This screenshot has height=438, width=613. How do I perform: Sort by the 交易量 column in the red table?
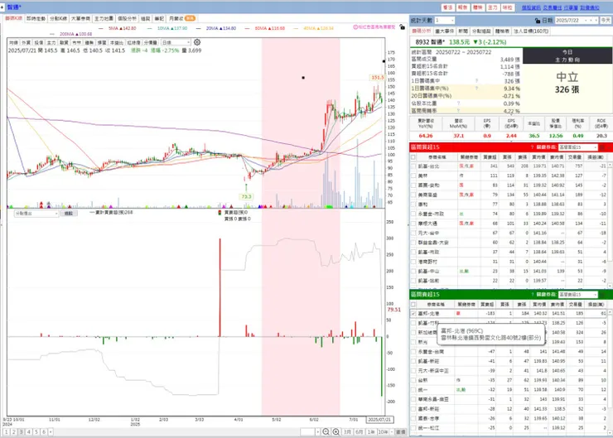coord(575,157)
